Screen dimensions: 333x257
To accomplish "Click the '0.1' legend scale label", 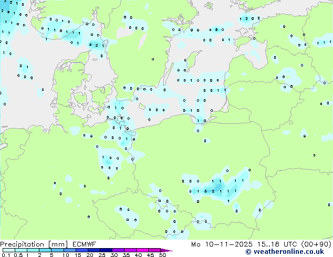I will 6,255.
